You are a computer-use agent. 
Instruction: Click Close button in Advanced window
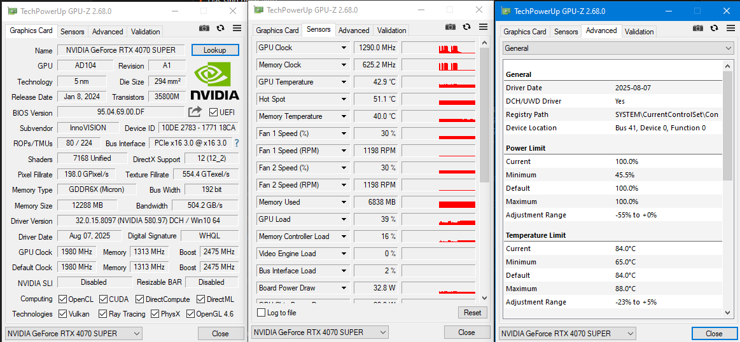(714, 334)
